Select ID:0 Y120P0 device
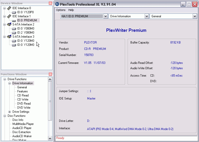The width and height of the screenshot is (199, 142). 25,12
